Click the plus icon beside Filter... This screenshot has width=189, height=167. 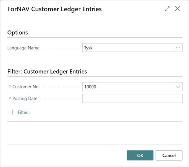13,112
